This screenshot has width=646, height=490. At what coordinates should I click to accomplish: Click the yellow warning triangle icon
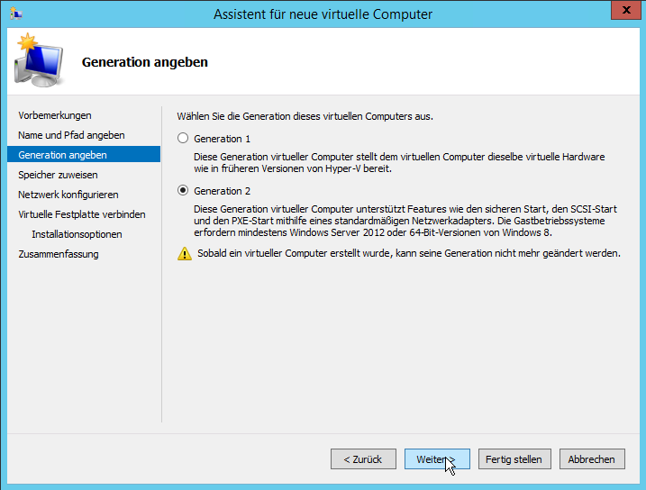(184, 254)
